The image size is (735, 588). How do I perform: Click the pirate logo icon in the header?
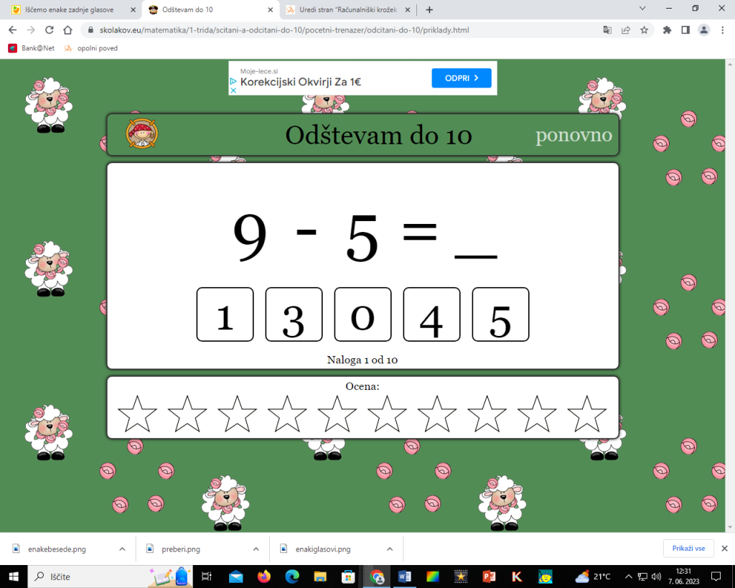pos(142,134)
